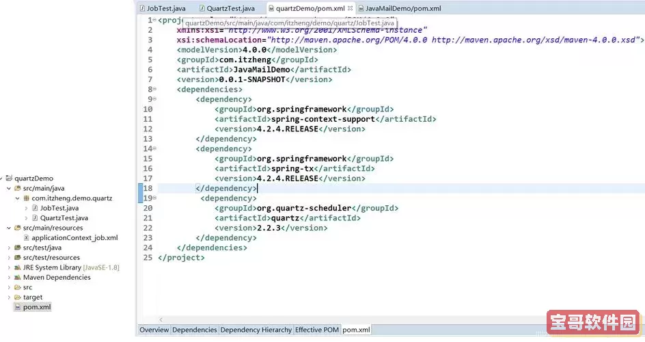
Task: Collapse the com.itzheng.demo.quartz package node
Action: (17, 198)
